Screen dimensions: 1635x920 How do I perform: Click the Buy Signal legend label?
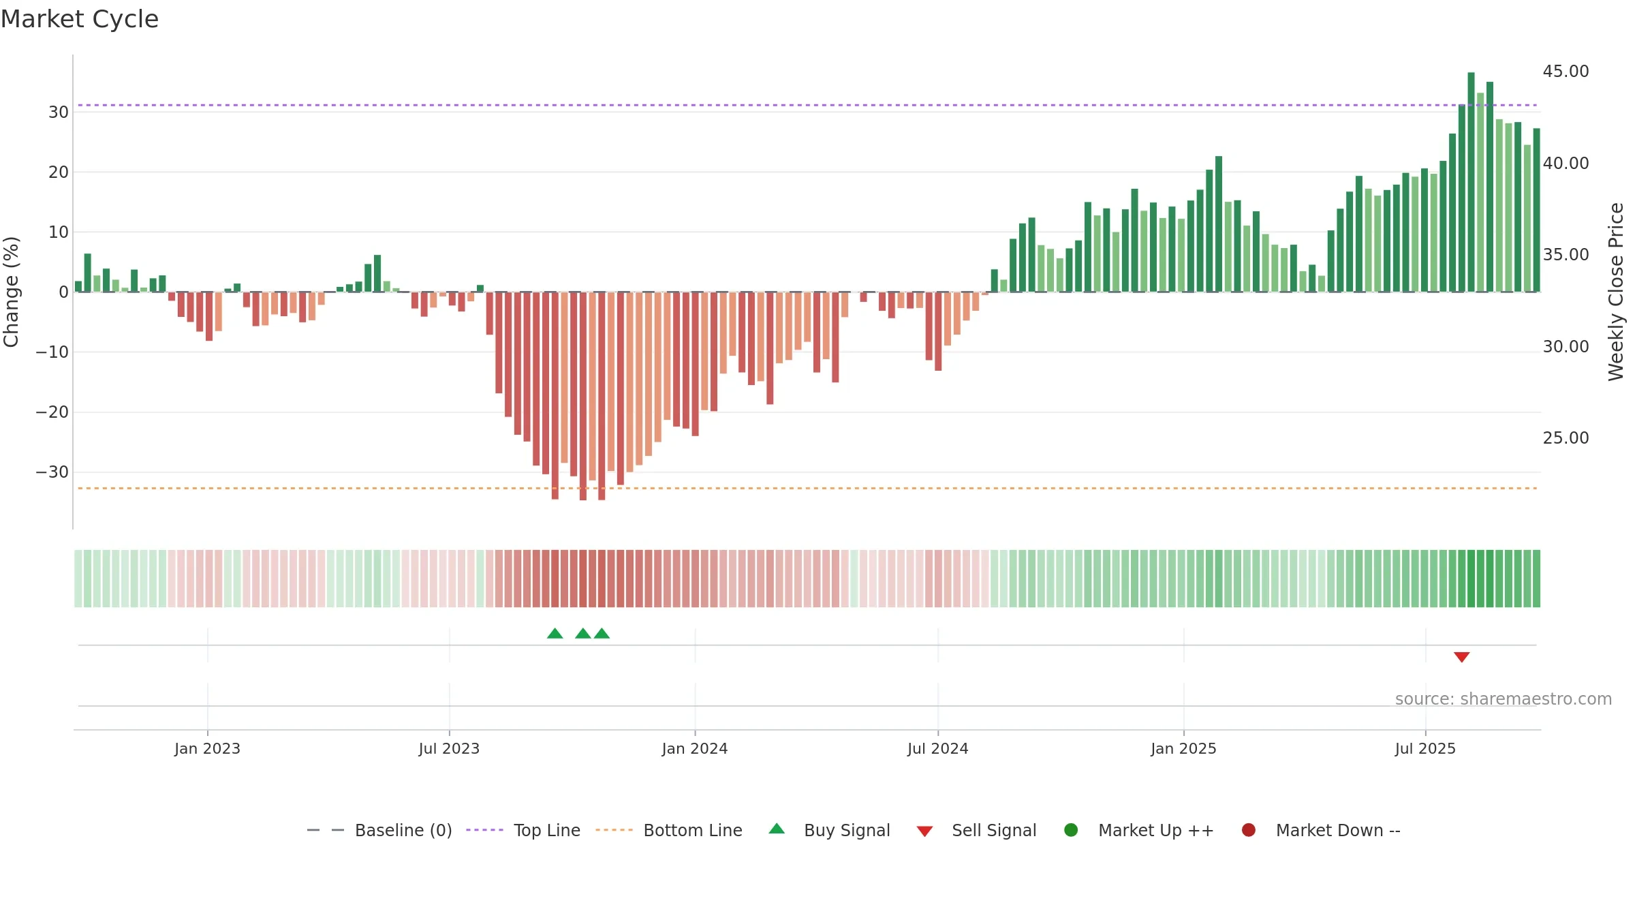click(x=847, y=830)
